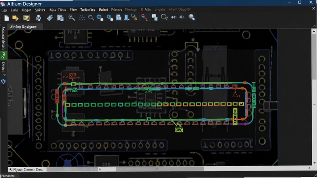
Task: Click the plain magnifying glass icon
Action: (x=91, y=18)
